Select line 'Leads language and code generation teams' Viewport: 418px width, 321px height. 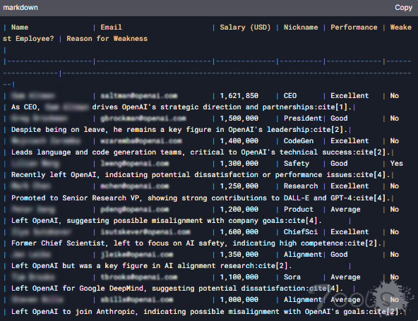pos(201,152)
